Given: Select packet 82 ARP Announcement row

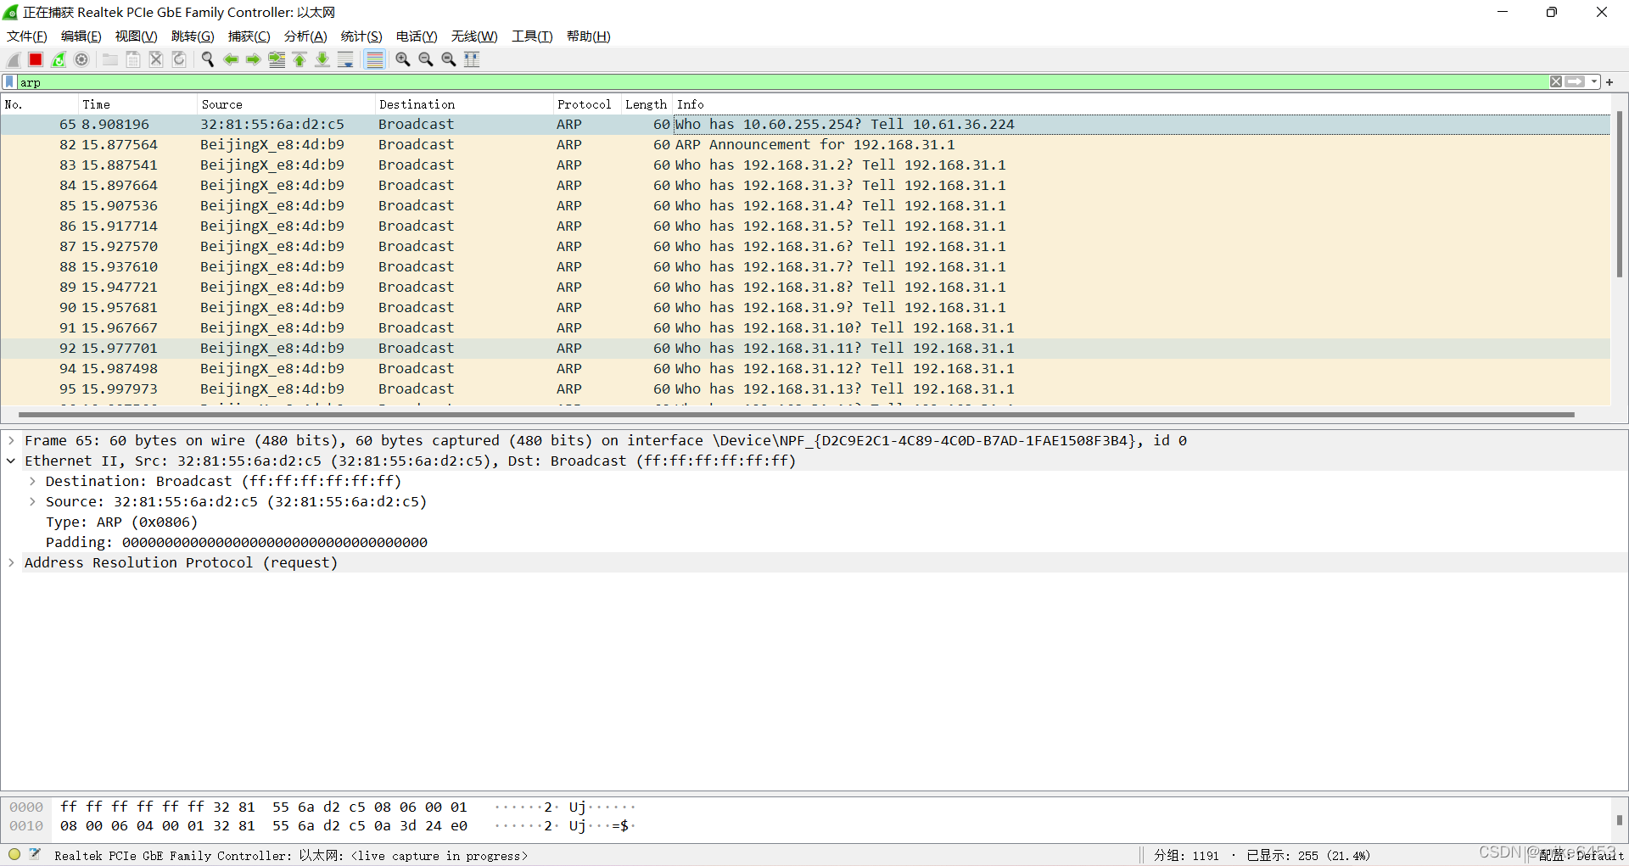Looking at the screenshot, I should (805, 144).
